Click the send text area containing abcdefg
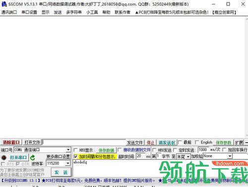The height and width of the screenshot is (187, 248). tap(160, 168)
